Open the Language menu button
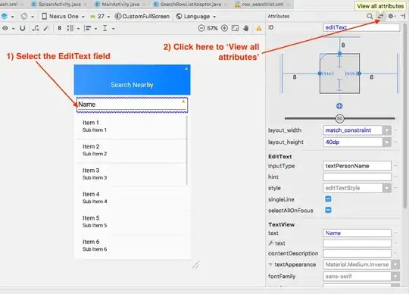 pos(196,17)
